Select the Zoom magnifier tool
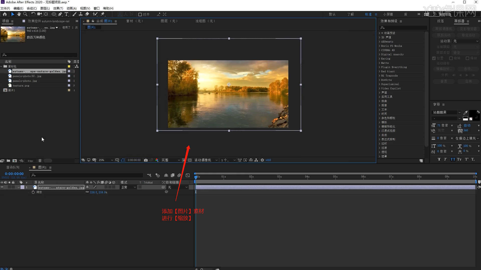 pyautogui.click(x=25, y=14)
